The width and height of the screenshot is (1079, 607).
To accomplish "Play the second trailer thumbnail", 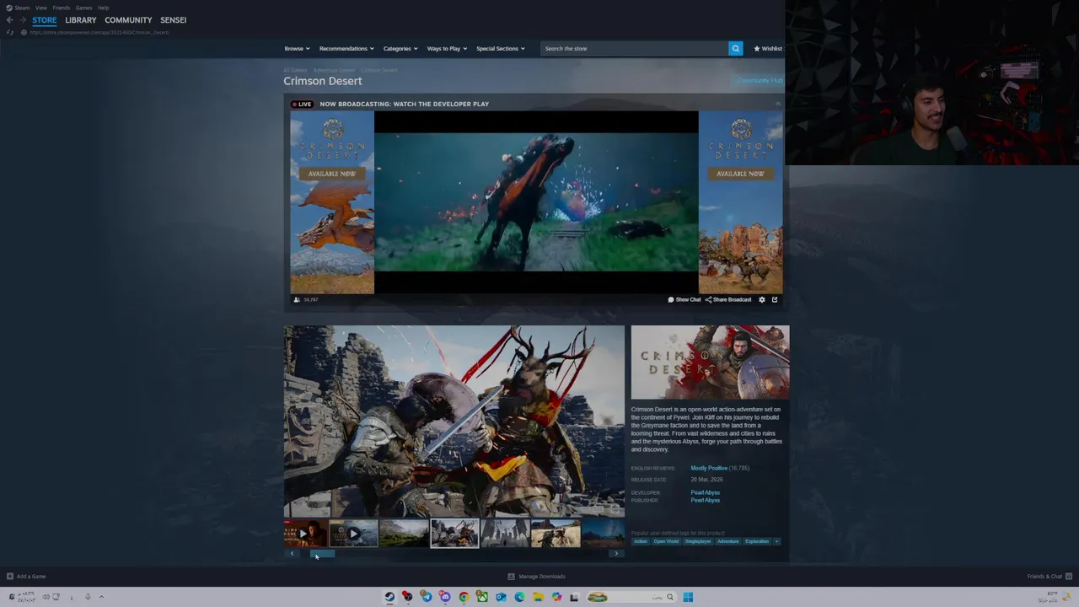I will [353, 534].
